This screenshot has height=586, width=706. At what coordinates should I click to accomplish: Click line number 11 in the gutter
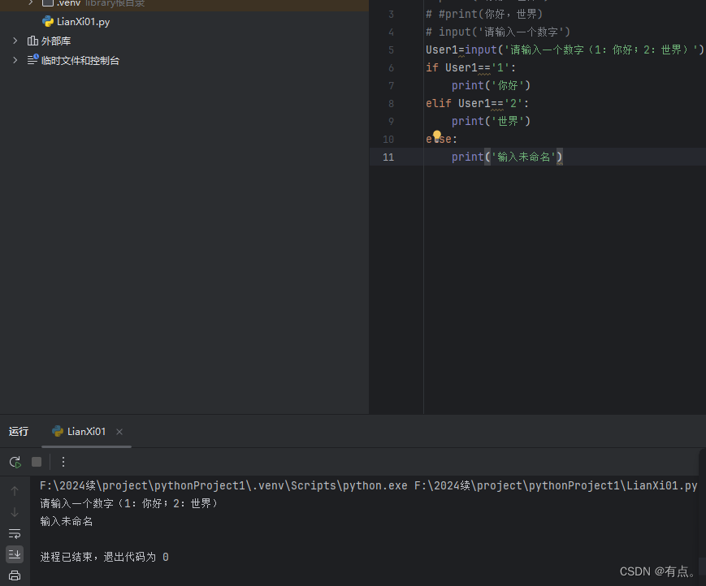[x=388, y=157]
